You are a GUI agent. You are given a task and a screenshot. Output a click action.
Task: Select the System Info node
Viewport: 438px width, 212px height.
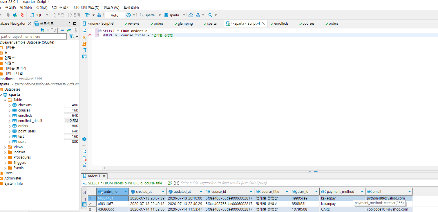tap(14, 184)
